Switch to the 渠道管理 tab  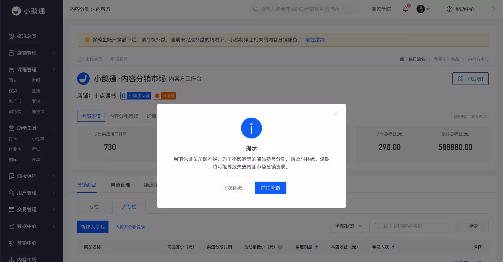(x=120, y=185)
